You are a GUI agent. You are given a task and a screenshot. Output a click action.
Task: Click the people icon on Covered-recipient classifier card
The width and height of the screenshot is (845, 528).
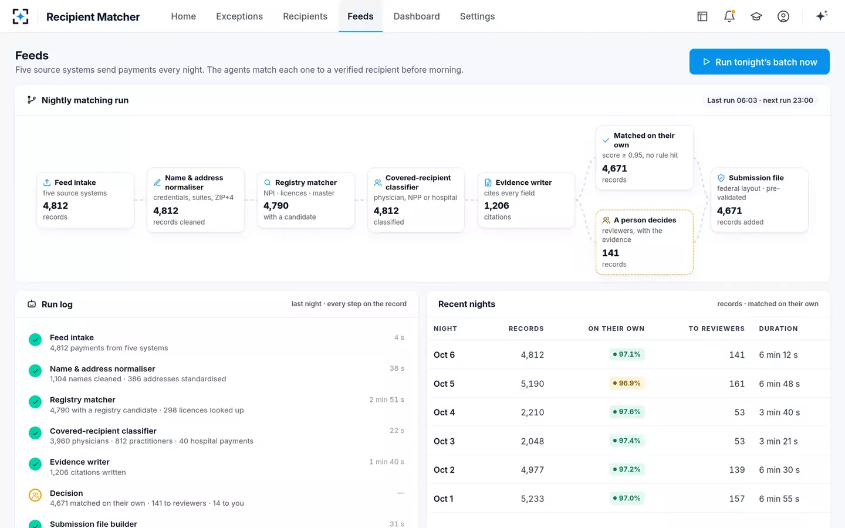tap(378, 182)
